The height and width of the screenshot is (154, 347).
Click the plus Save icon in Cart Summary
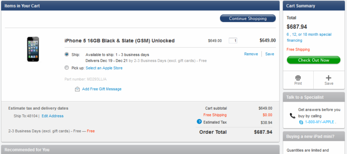pos(329,78)
